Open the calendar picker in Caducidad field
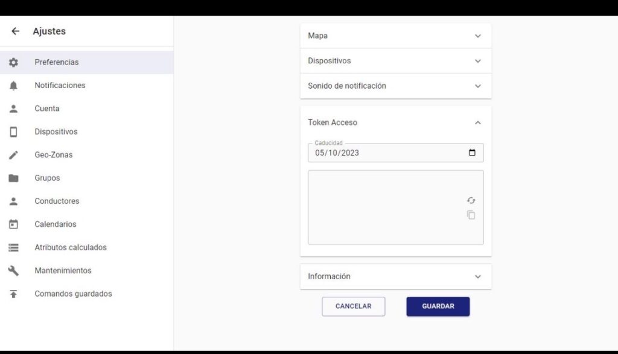 click(x=472, y=153)
